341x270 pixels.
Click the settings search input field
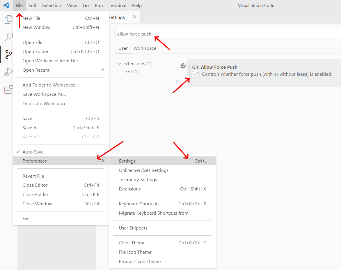(x=227, y=34)
